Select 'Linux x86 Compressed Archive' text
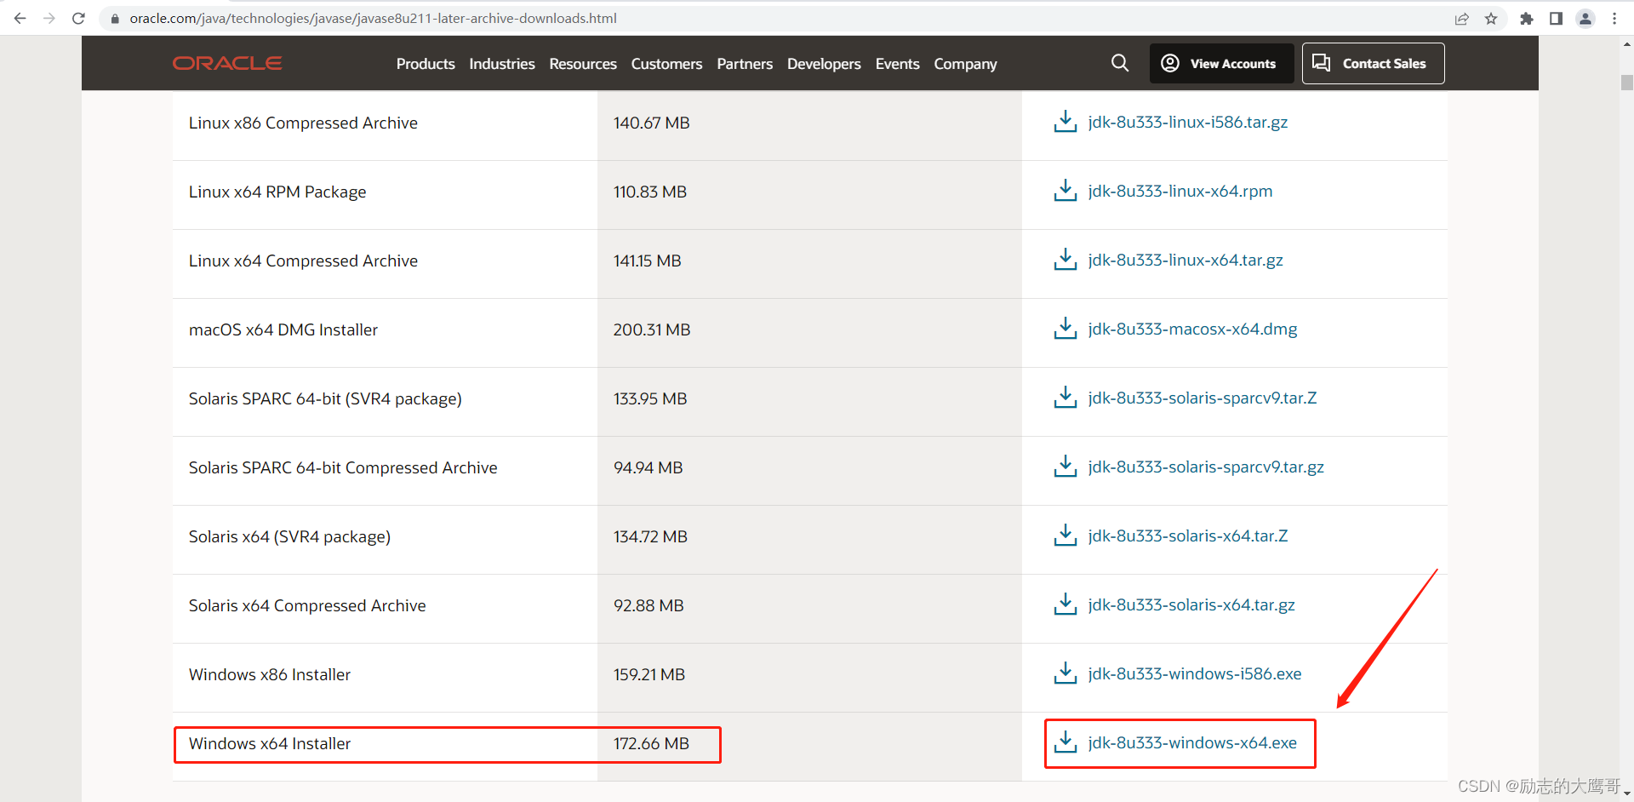1634x802 pixels. pyautogui.click(x=303, y=123)
